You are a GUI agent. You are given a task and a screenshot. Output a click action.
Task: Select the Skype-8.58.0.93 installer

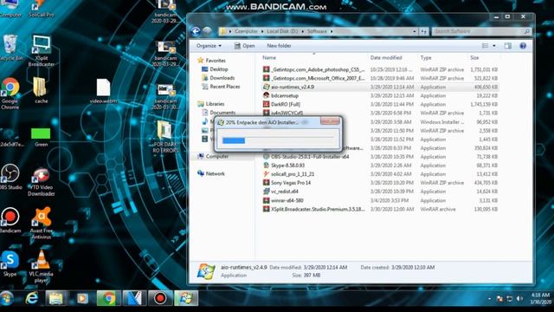[x=380, y=166]
